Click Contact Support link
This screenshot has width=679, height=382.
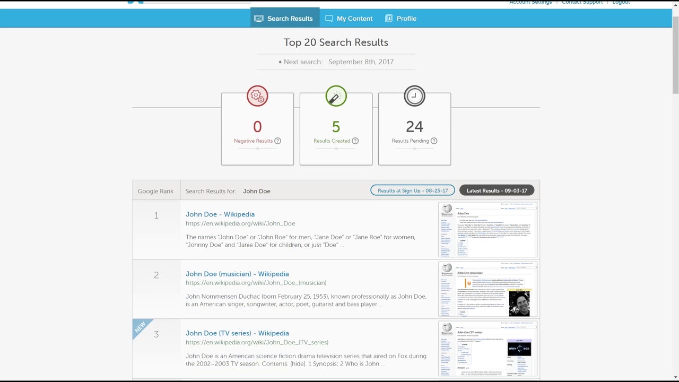pyautogui.click(x=582, y=2)
